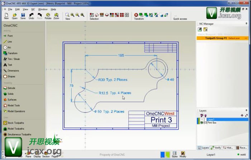Create a new file with the New icon

6,16
